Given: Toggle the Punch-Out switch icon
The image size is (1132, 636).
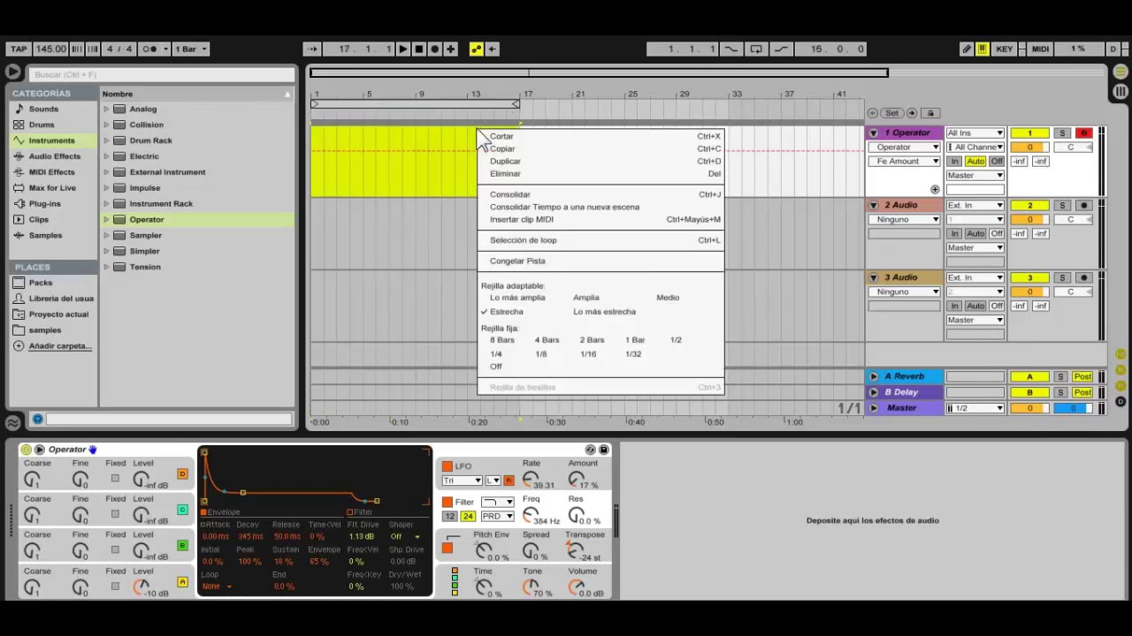Looking at the screenshot, I should pyautogui.click(x=783, y=49).
